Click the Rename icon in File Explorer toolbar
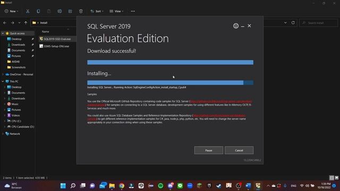This screenshot has height=191, width=340. (x=59, y=11)
